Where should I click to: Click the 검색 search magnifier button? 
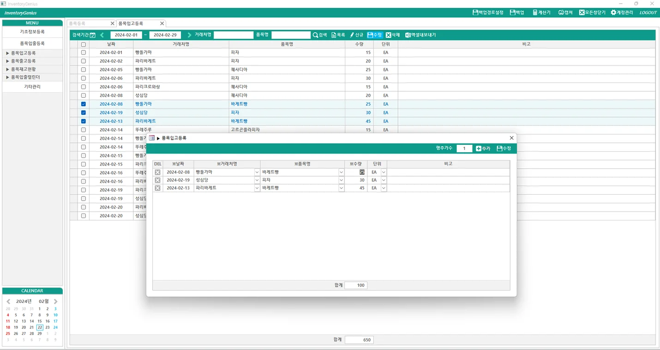[319, 35]
